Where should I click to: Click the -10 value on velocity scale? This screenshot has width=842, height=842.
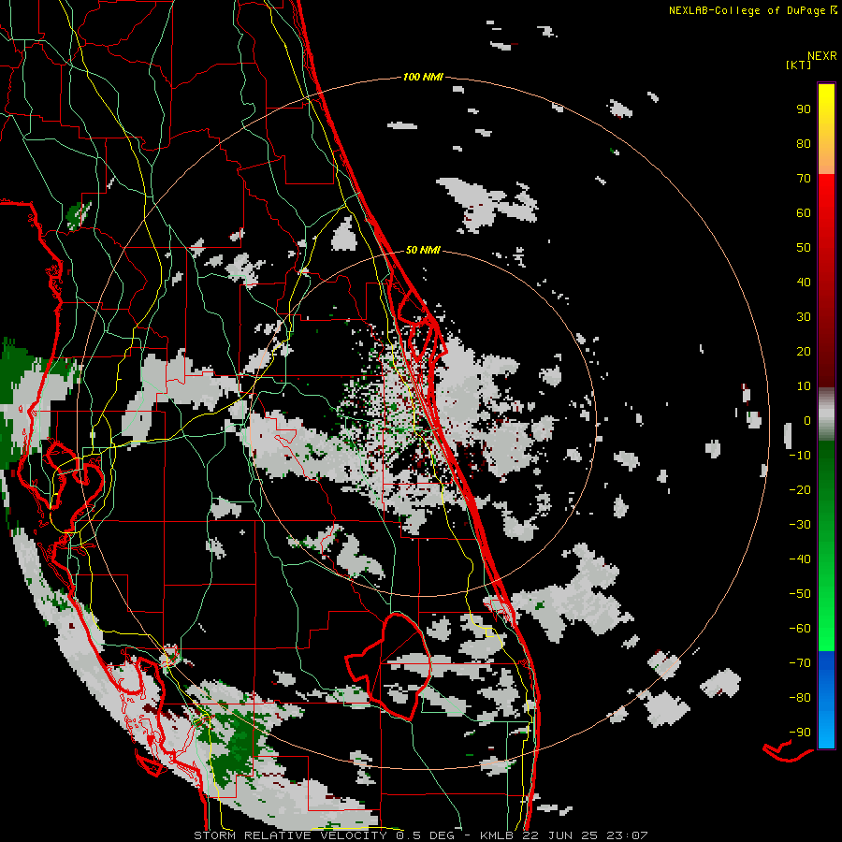(x=800, y=456)
